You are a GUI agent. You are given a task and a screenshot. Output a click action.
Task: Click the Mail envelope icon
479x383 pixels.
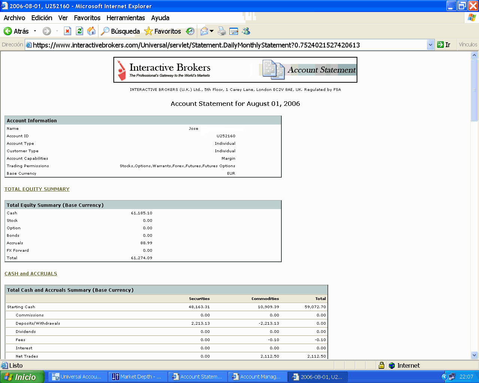[x=204, y=31]
